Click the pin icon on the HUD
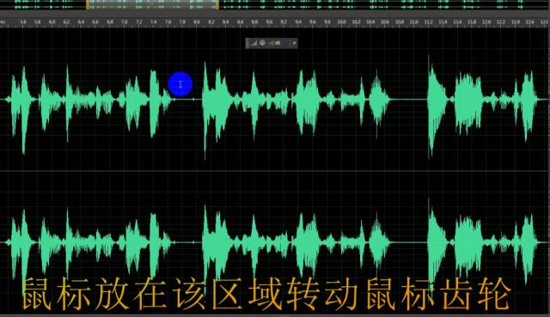Viewport: 550px width, 317px height. [294, 43]
